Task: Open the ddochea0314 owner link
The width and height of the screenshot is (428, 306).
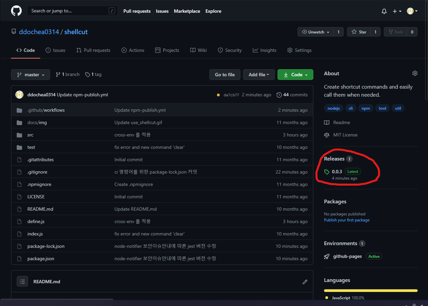Action: point(39,32)
